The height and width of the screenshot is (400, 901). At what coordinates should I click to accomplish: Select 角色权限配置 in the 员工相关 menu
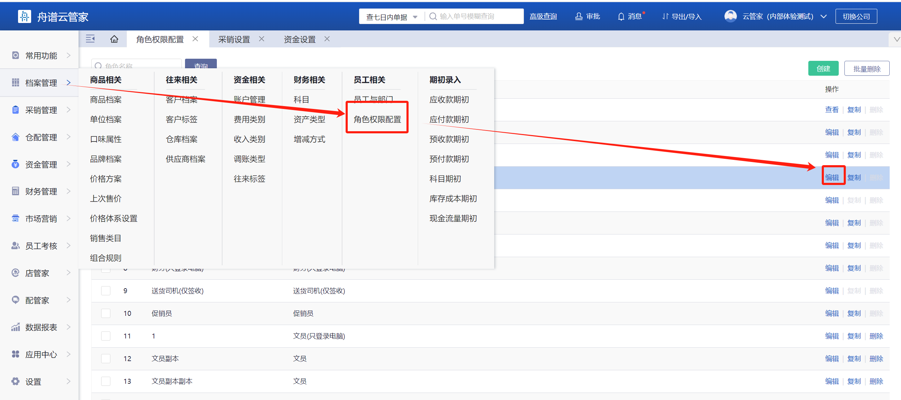[377, 120]
